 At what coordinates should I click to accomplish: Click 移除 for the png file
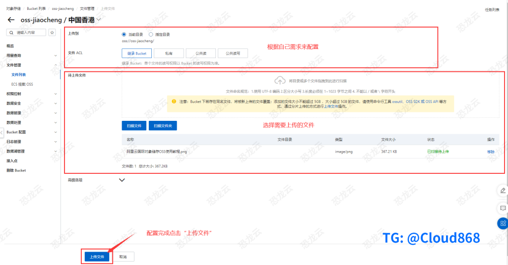point(491,152)
